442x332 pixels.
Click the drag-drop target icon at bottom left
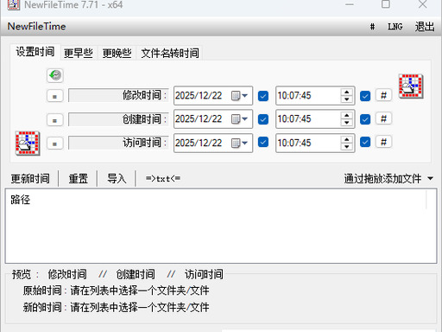pos(28,144)
